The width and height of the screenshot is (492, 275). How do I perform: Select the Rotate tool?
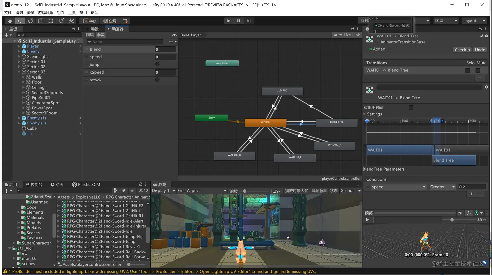30,21
